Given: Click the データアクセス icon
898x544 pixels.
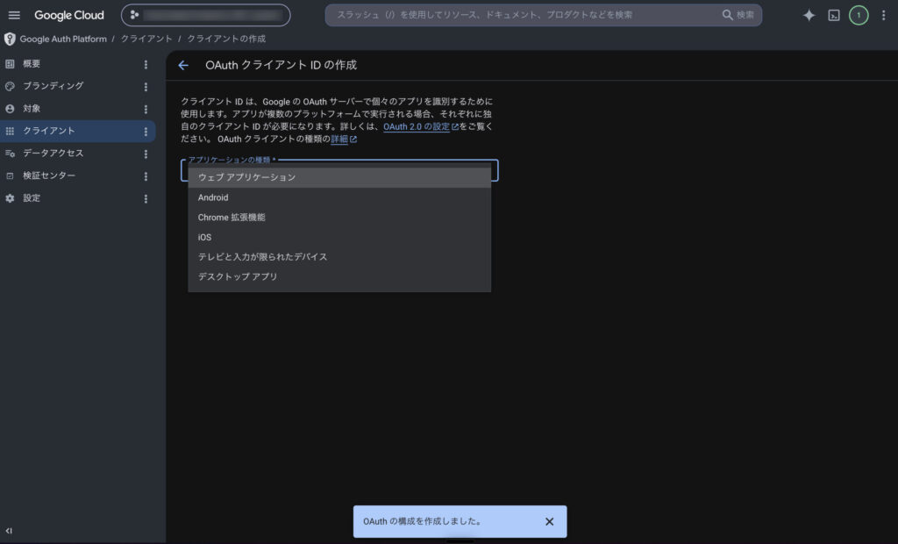Looking at the screenshot, I should tap(10, 154).
